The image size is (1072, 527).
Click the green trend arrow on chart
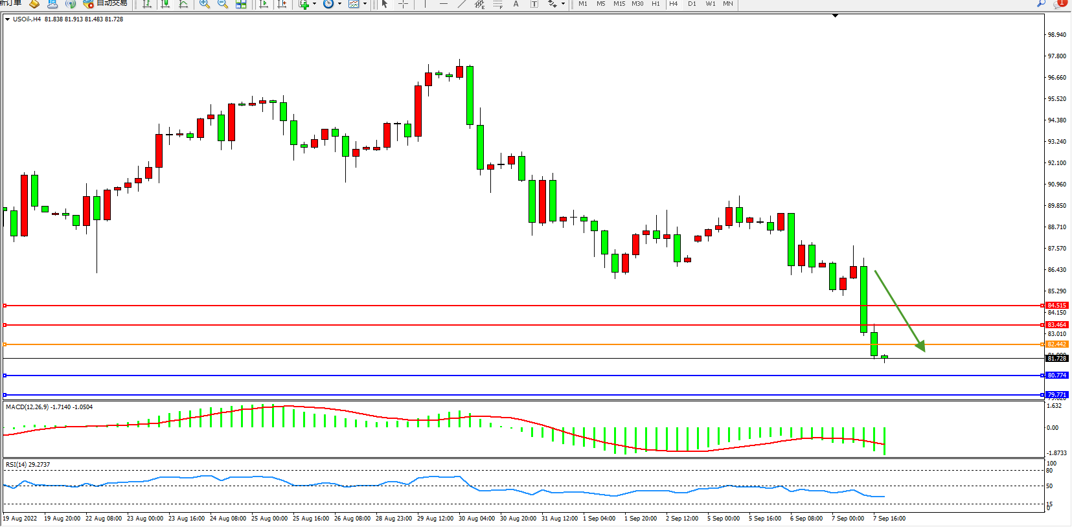tap(899, 311)
